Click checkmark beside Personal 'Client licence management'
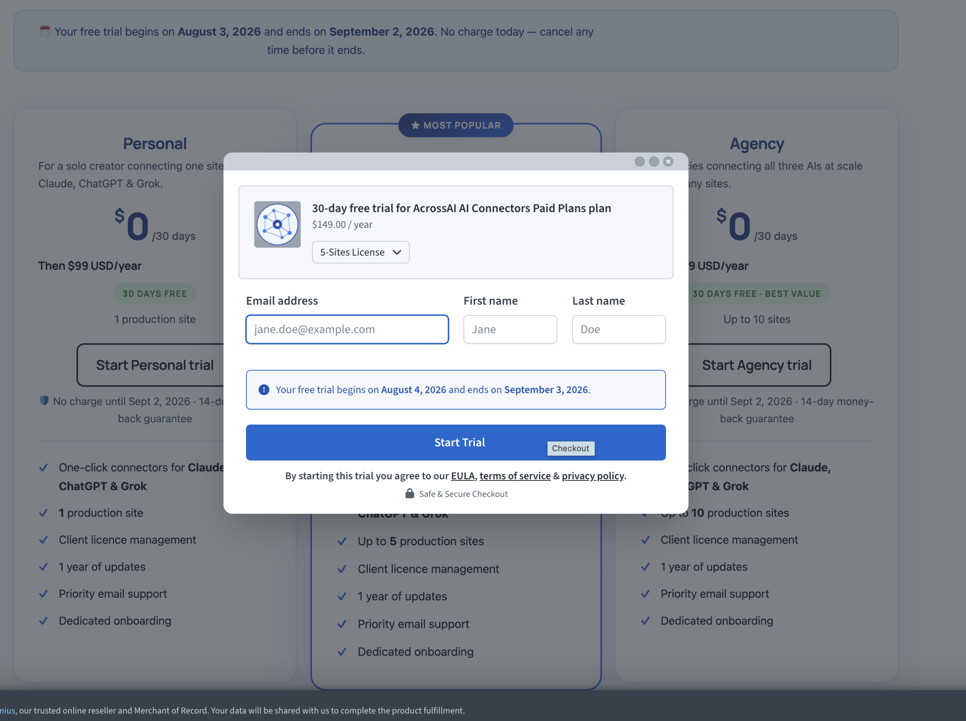 click(x=43, y=540)
